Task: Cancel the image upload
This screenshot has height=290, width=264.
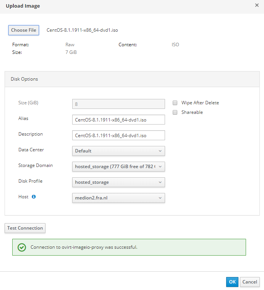Action: click(250, 282)
